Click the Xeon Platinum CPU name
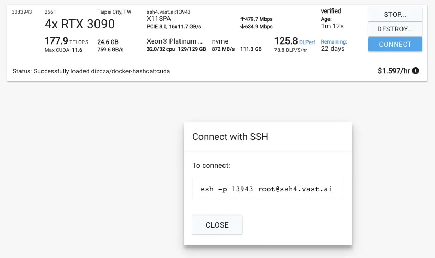 pos(174,41)
